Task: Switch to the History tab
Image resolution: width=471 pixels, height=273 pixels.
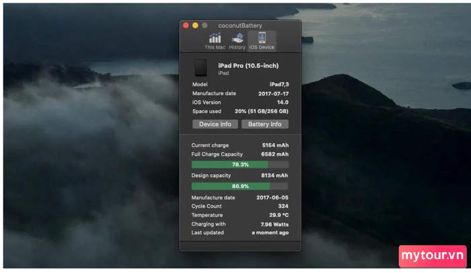Action: coord(238,41)
